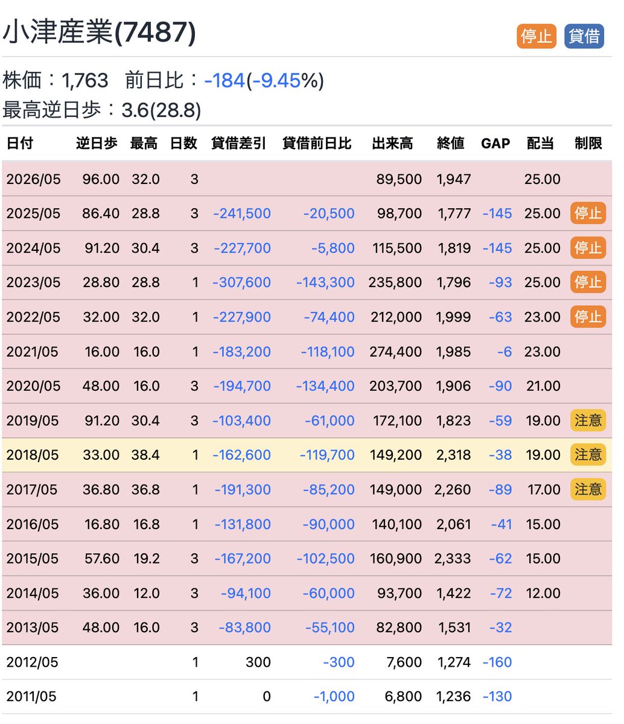This screenshot has width=624, height=724.
Task: Click the -83,800 loan balance value
Action: point(244,627)
